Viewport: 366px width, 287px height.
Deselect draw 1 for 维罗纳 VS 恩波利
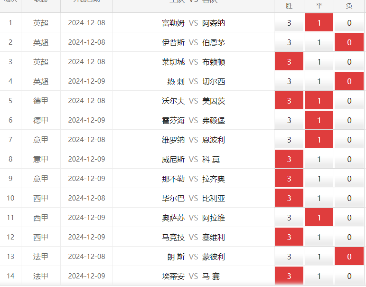pos(319,139)
